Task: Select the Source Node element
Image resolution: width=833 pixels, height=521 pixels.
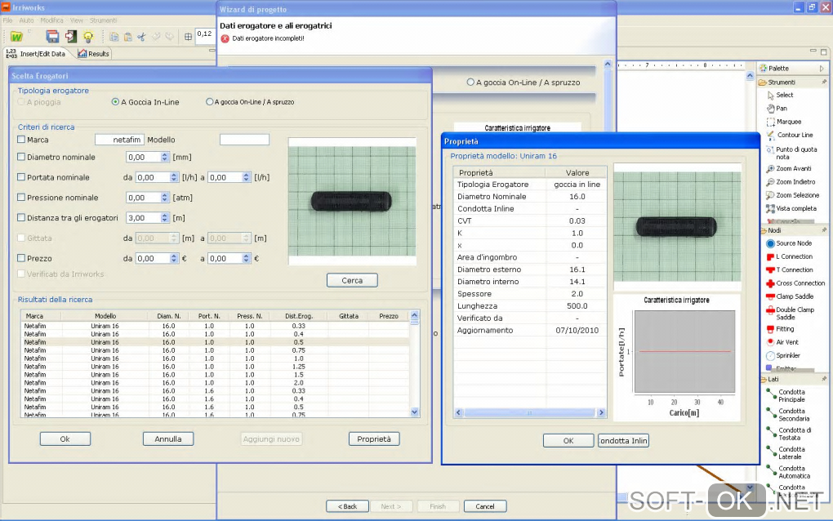Action: (792, 243)
